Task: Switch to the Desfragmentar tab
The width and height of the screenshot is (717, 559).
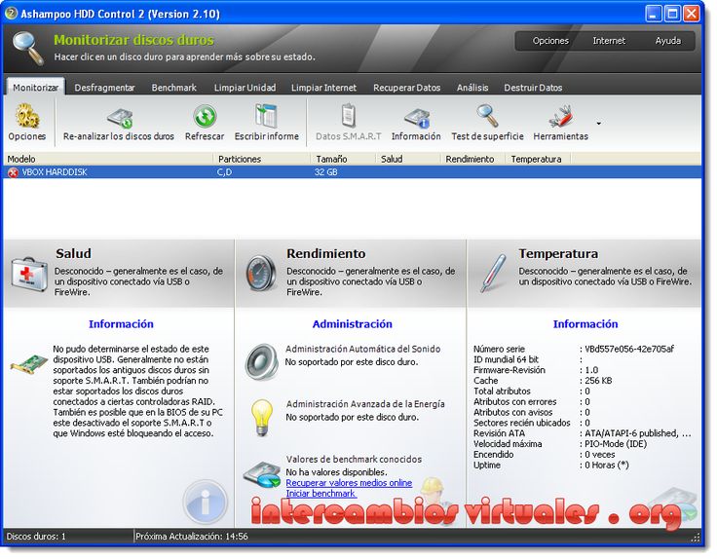Action: [104, 88]
